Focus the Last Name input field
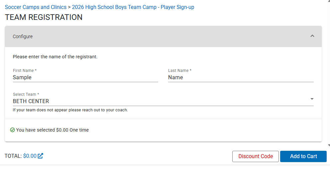The image size is (330, 176). pos(241,78)
